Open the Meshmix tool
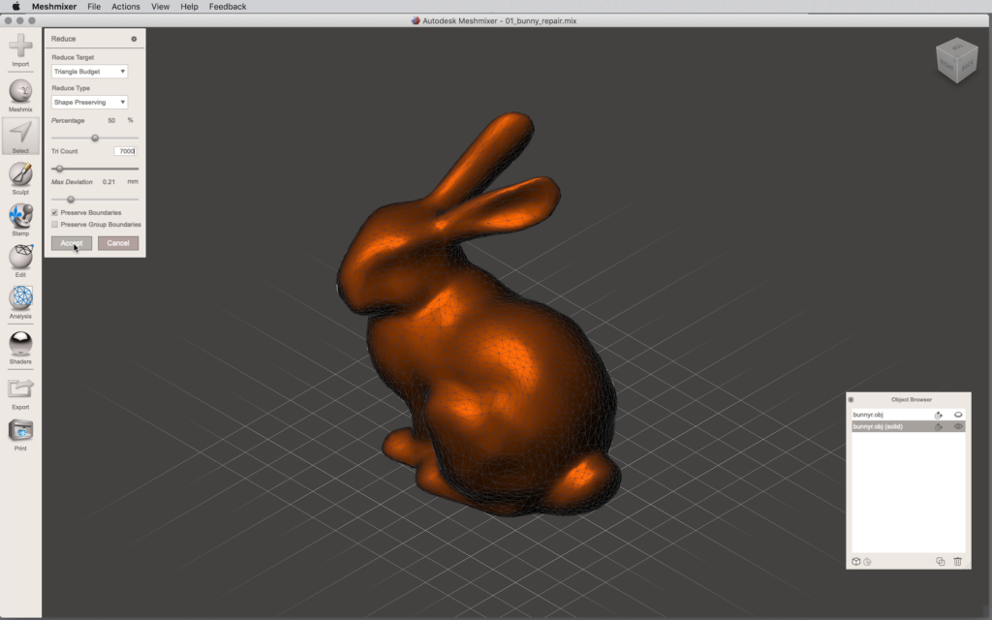The width and height of the screenshot is (992, 620). click(x=20, y=92)
